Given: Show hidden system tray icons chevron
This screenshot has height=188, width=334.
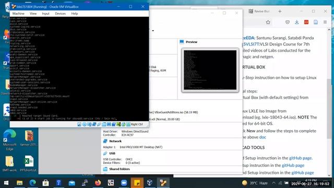Looking at the screenshot, I should [x=273, y=183].
